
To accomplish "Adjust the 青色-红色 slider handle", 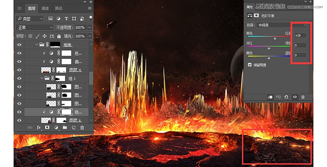I will pyautogui.click(x=275, y=38).
